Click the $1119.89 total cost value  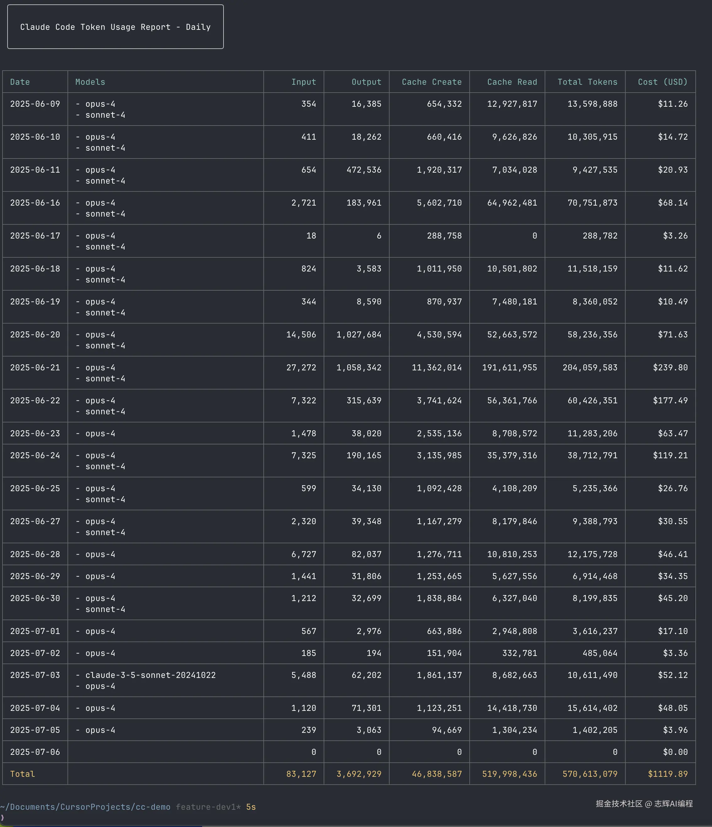point(668,774)
